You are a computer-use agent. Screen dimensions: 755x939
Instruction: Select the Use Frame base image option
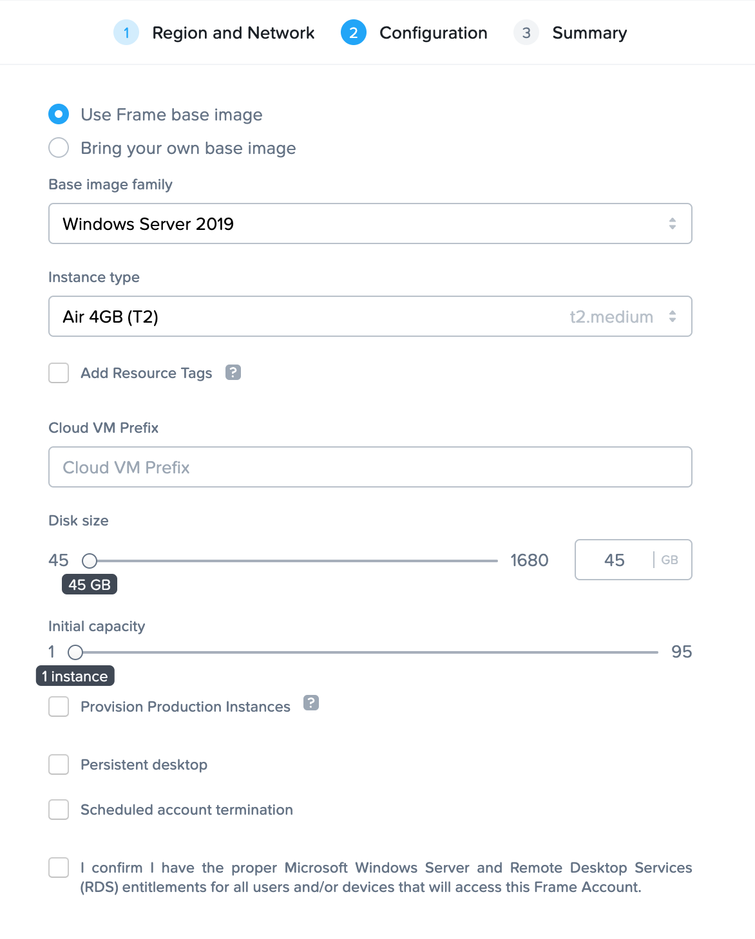point(59,114)
